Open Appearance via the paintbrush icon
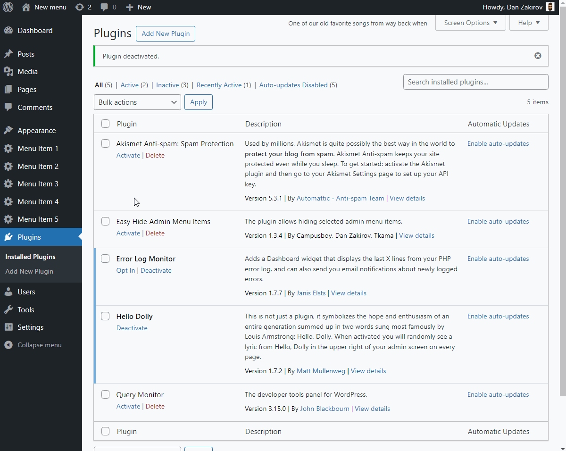The width and height of the screenshot is (566, 451). point(8,131)
